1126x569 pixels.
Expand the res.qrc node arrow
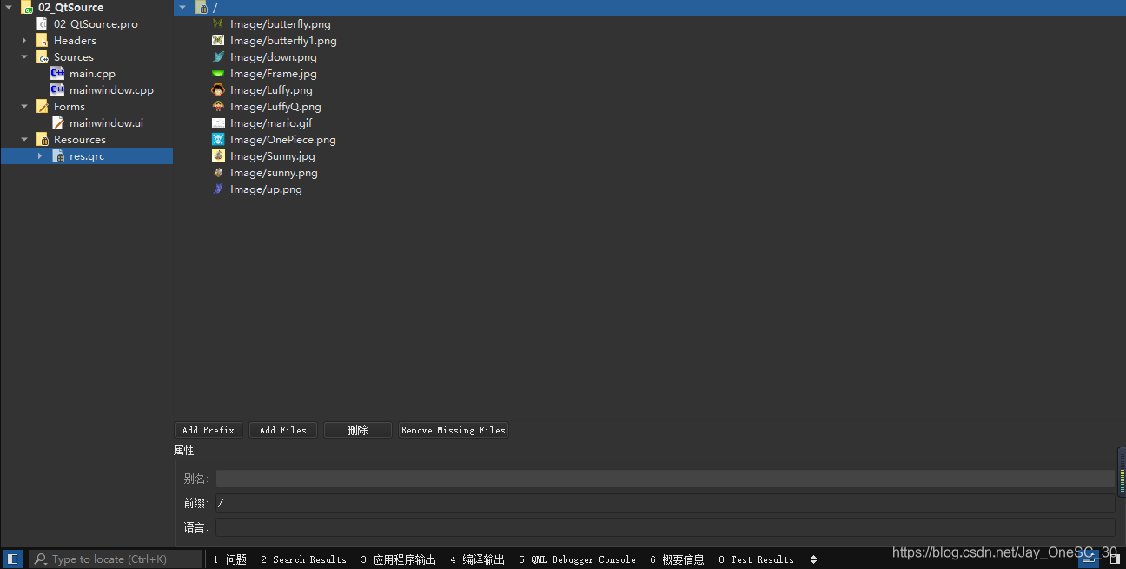coord(40,156)
